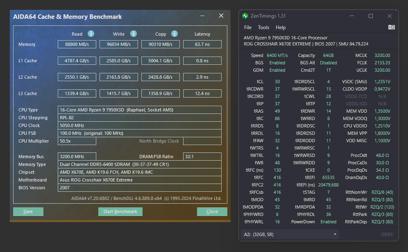This screenshot has width=408, height=252.
Task: Click the Capacity value 64GB
Action: (329, 55)
